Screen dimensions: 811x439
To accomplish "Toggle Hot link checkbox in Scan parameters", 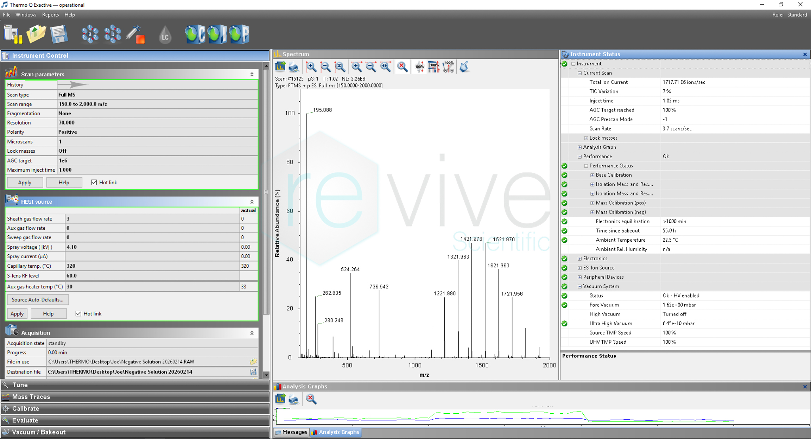I will click(94, 182).
